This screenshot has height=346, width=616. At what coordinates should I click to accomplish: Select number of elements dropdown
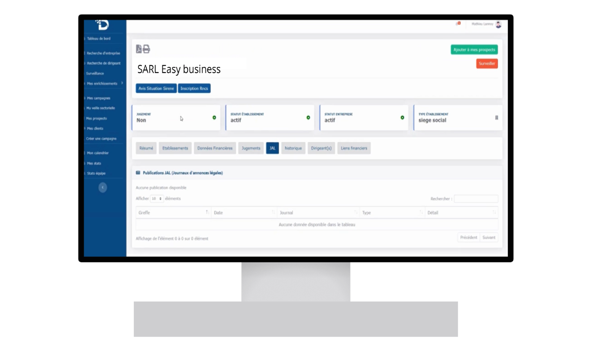tap(157, 199)
